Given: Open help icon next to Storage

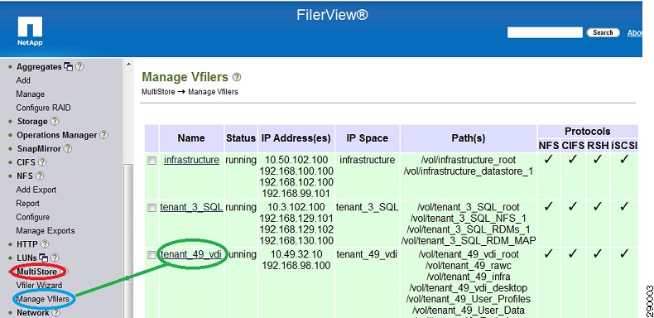Looking at the screenshot, I should [x=55, y=122].
